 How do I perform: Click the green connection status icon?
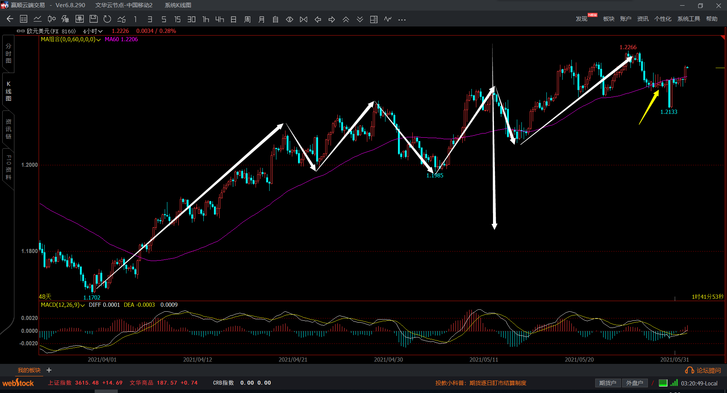(663, 383)
